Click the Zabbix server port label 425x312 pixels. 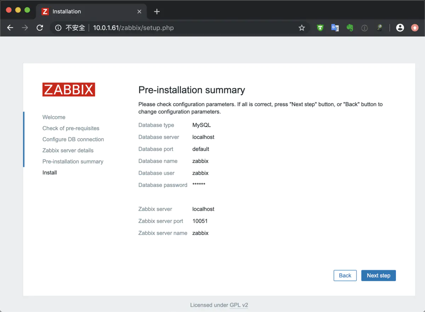pyautogui.click(x=161, y=221)
